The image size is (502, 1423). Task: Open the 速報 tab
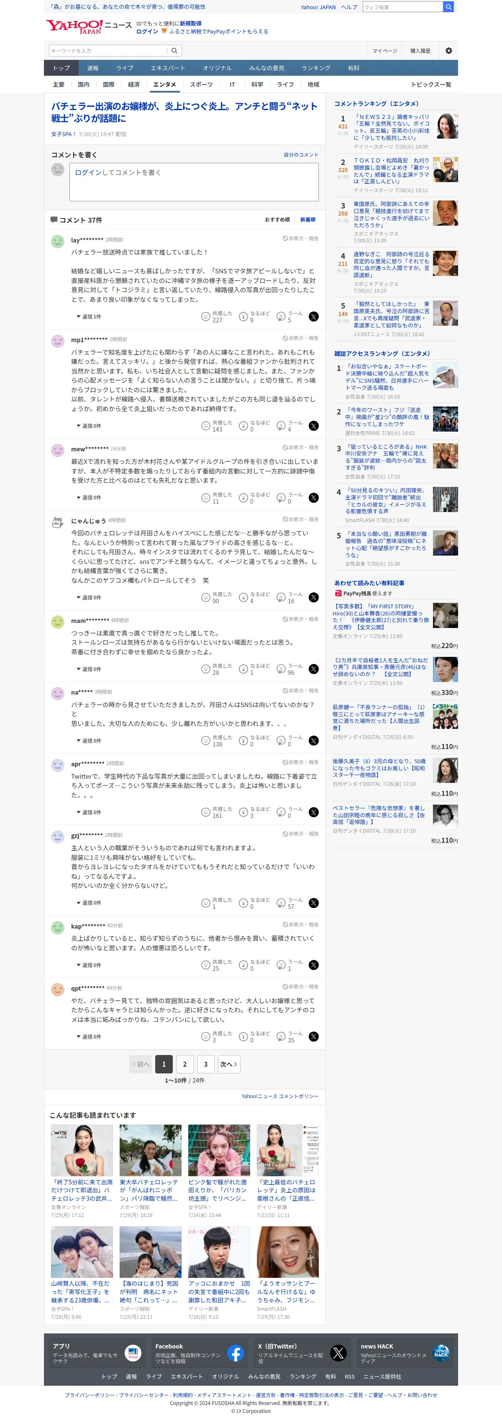[93, 68]
